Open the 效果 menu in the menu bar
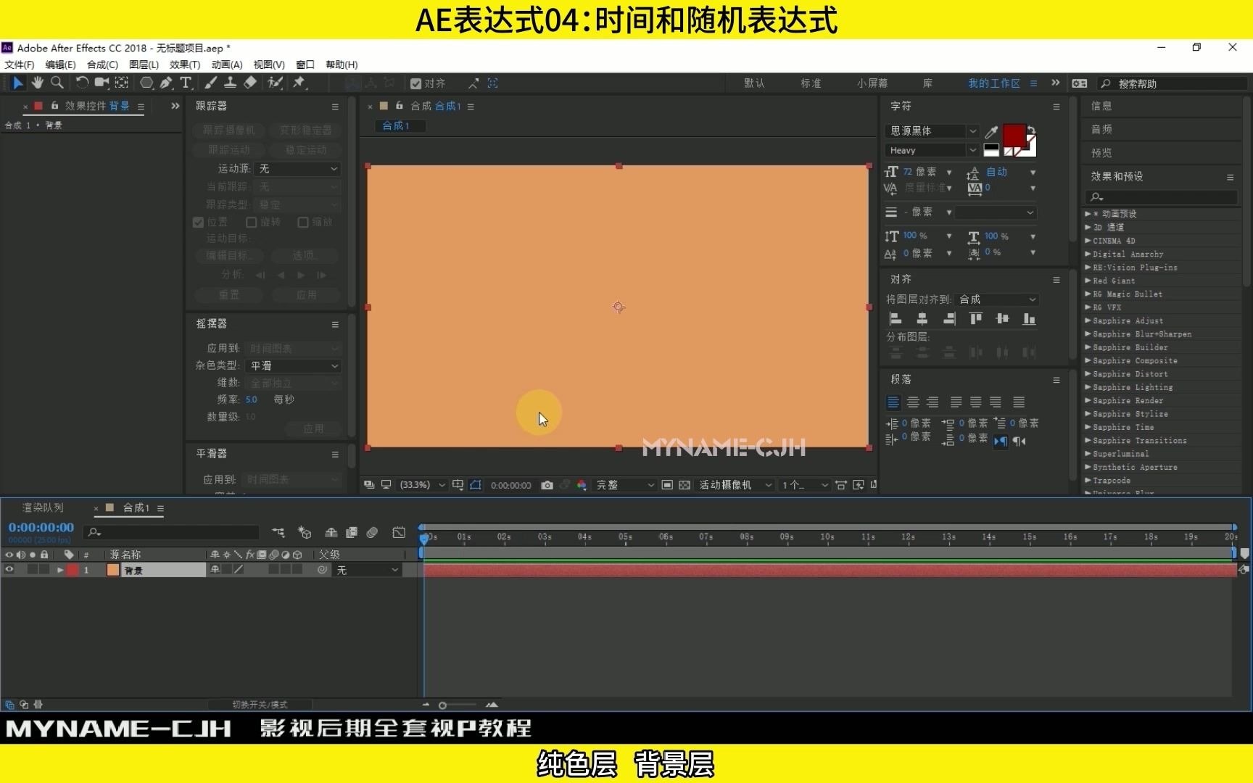Viewport: 1253px width, 783px height. pos(184,65)
